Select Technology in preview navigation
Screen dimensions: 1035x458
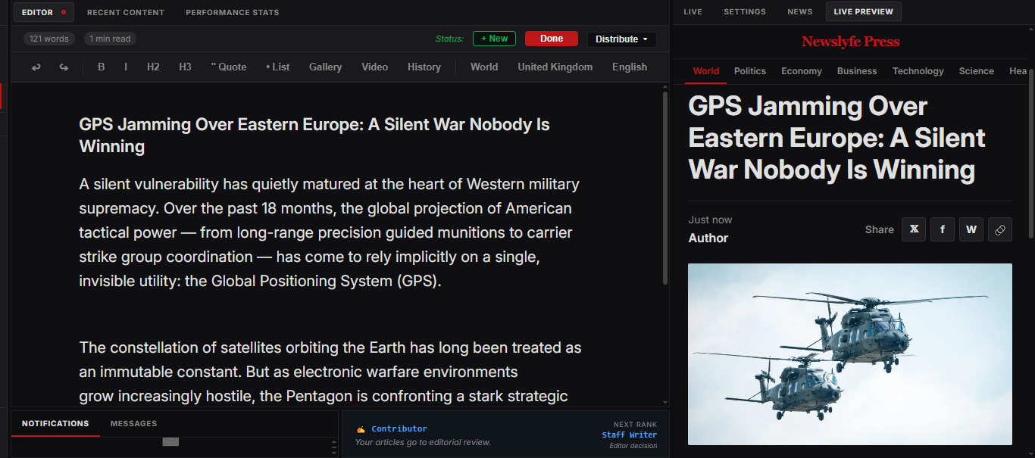(918, 71)
